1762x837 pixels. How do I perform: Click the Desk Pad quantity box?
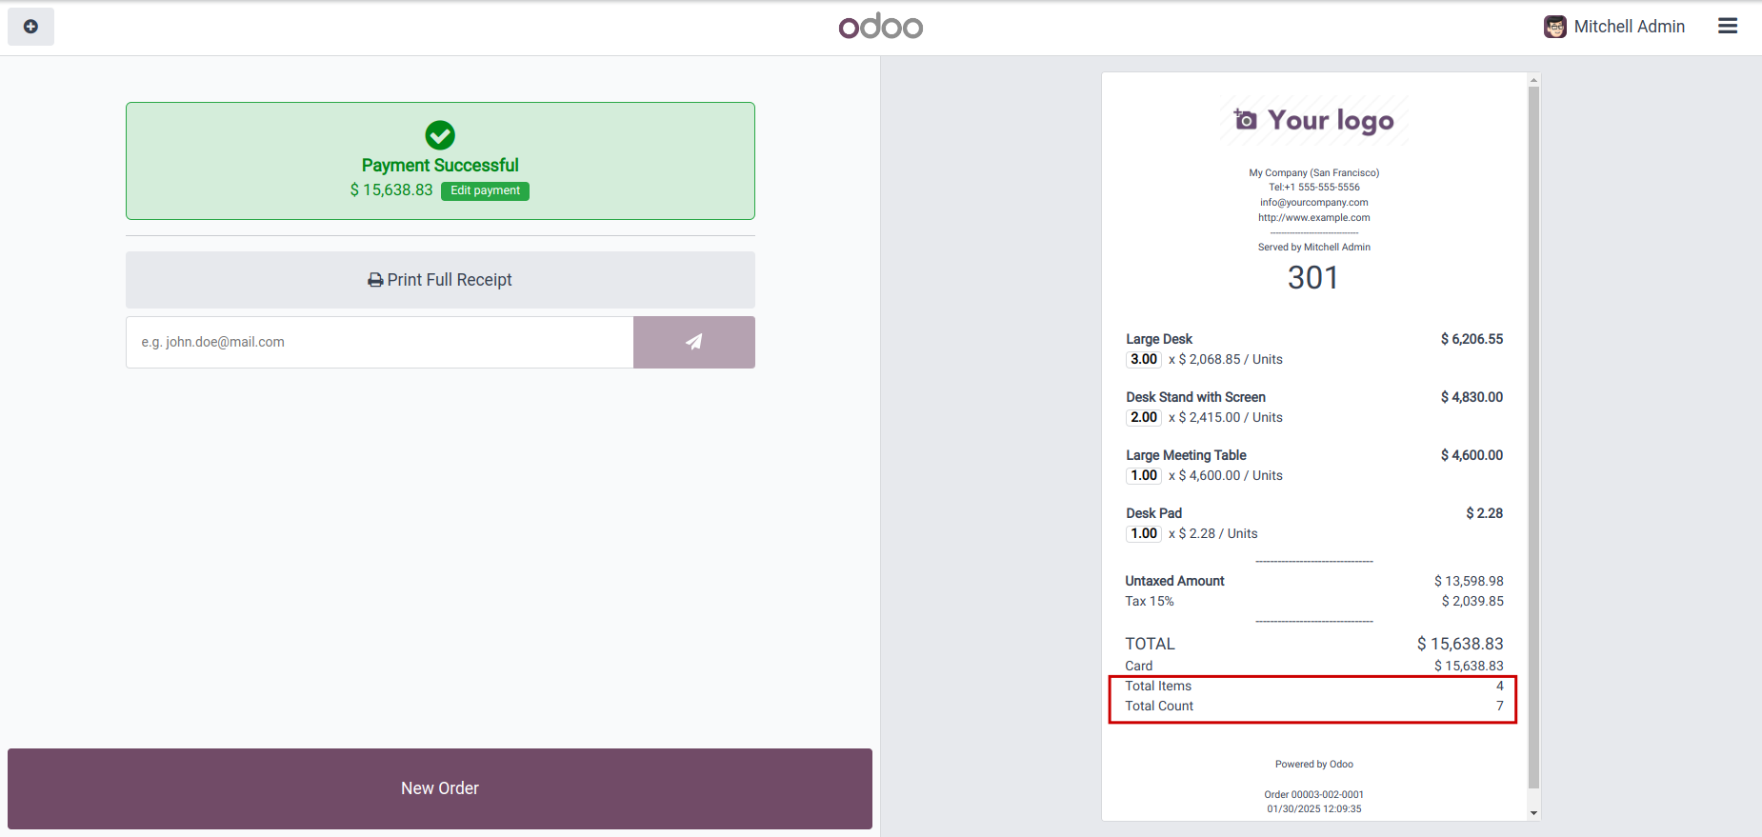(1144, 533)
